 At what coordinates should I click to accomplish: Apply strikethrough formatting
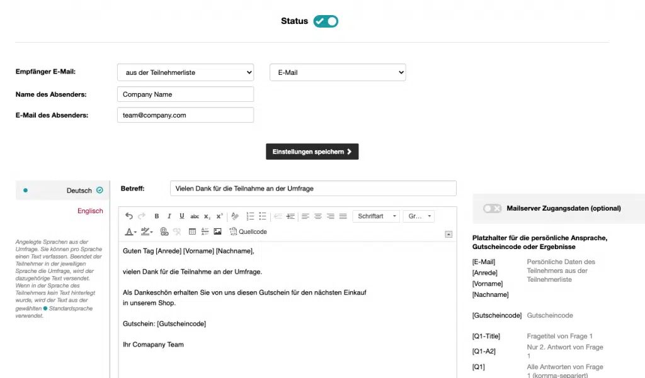pyautogui.click(x=195, y=216)
